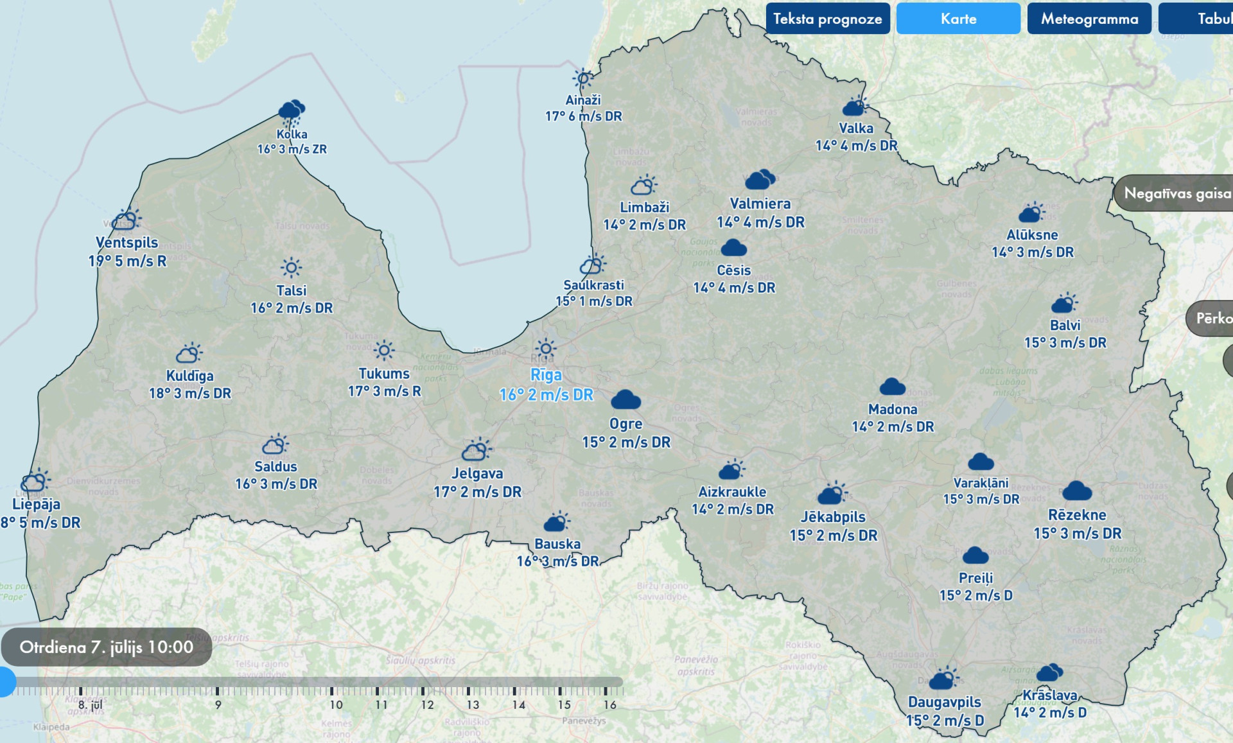The width and height of the screenshot is (1233, 743).
Task: Click the Jelgava forecast text 17° 2 m/s DR
Action: click(x=477, y=493)
